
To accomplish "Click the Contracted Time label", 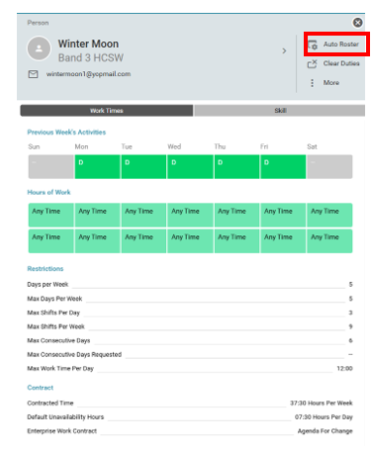I will click(x=50, y=404).
